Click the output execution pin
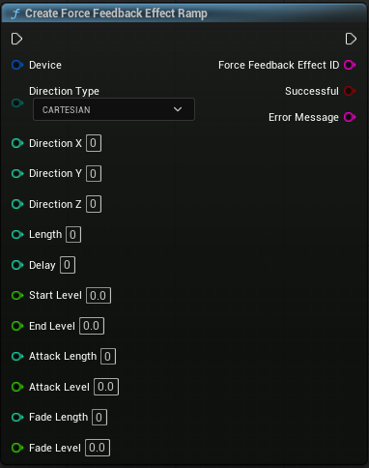This screenshot has height=468, width=369. pos(351,39)
